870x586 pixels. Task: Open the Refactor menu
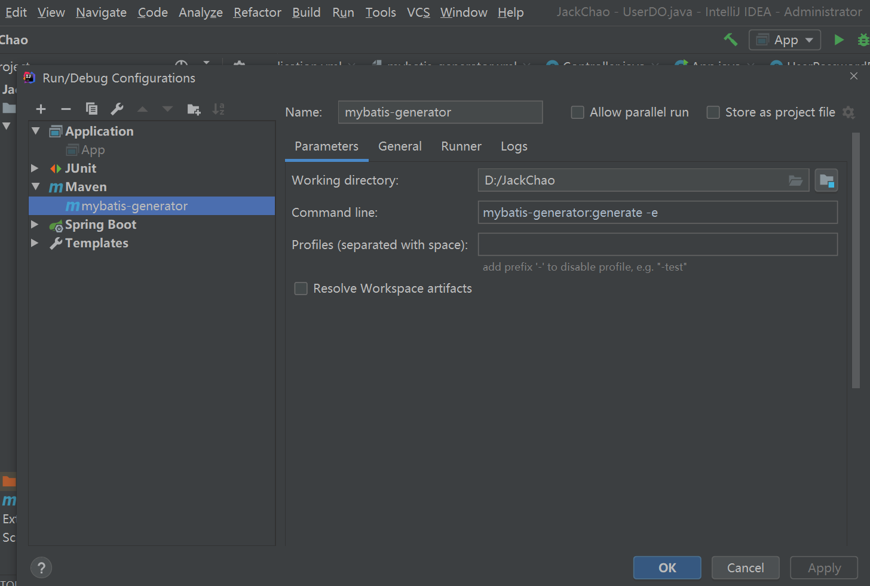[x=257, y=12]
